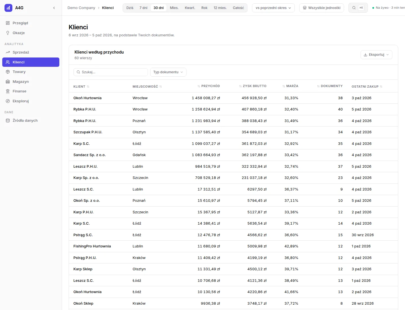The width and height of the screenshot is (405, 310).
Task: Click the Szukaj search field
Action: 111,72
